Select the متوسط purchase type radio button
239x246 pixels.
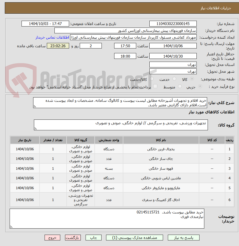click(x=180, y=86)
